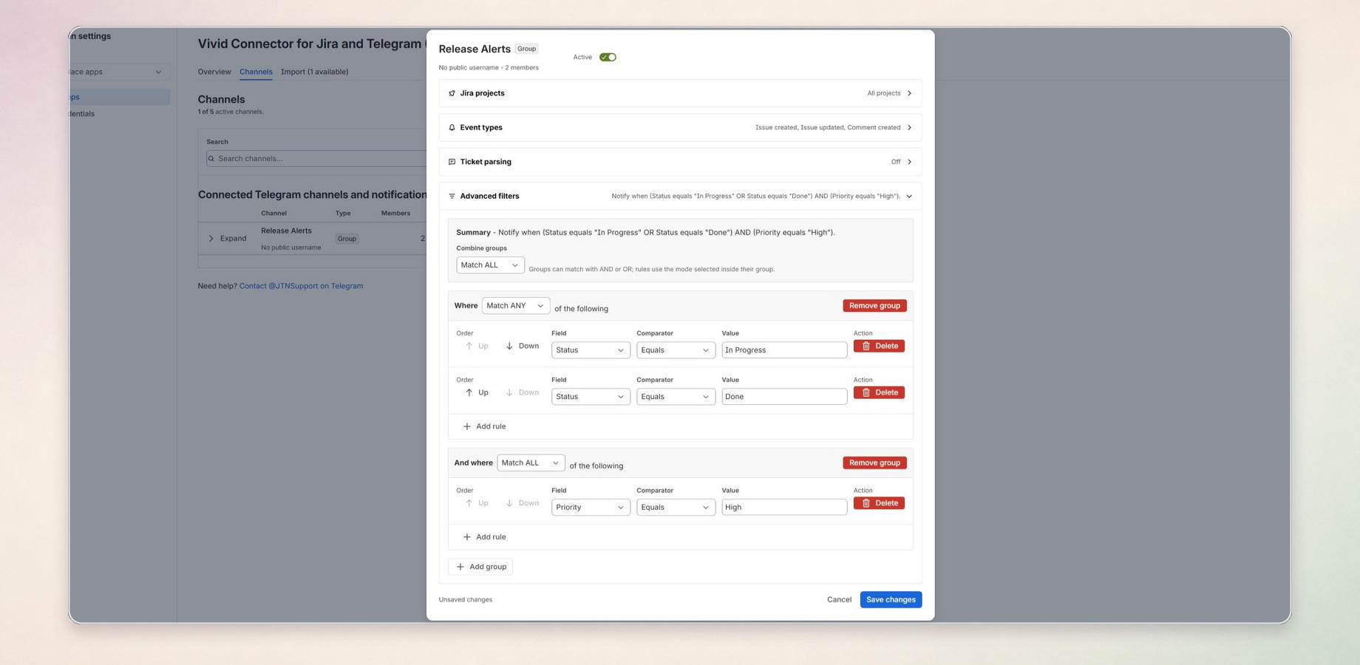Remove the Match ANY group
1360x665 pixels.
click(x=874, y=306)
